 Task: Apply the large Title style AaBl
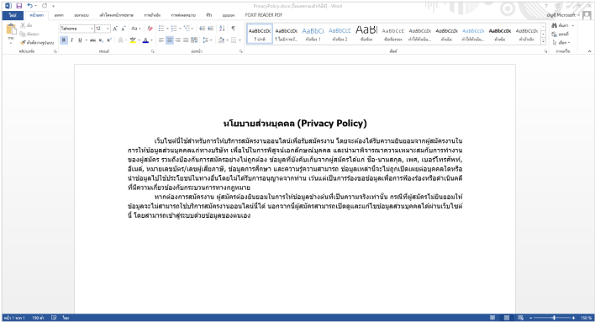(366, 34)
